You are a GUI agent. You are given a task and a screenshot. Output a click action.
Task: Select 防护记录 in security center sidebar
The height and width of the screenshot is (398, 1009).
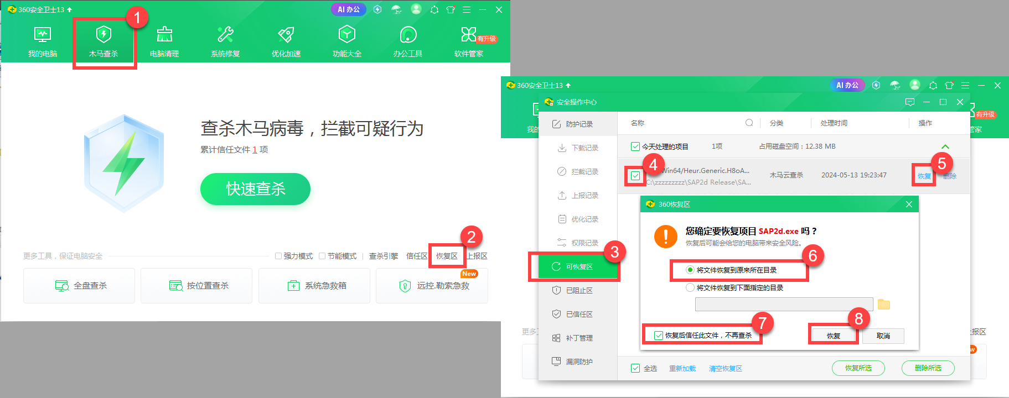tap(578, 124)
